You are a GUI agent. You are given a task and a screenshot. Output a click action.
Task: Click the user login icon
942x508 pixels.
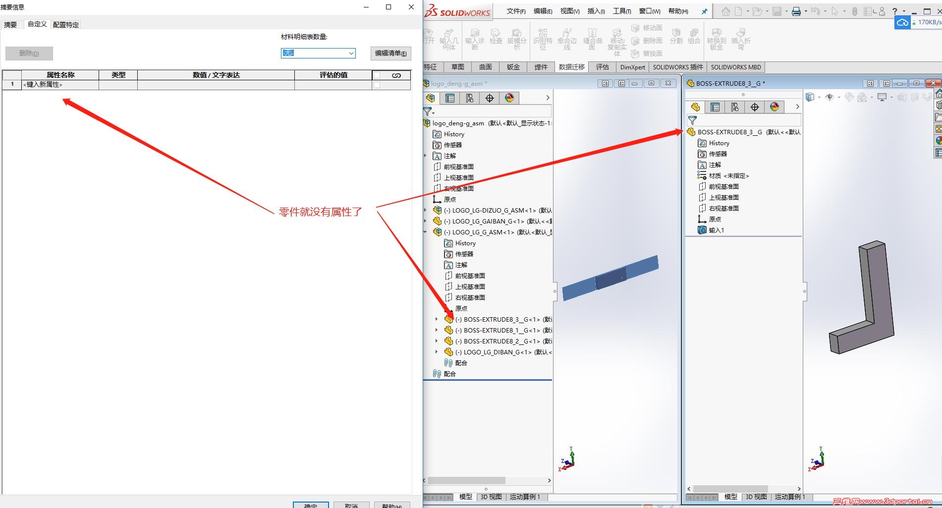click(x=882, y=11)
